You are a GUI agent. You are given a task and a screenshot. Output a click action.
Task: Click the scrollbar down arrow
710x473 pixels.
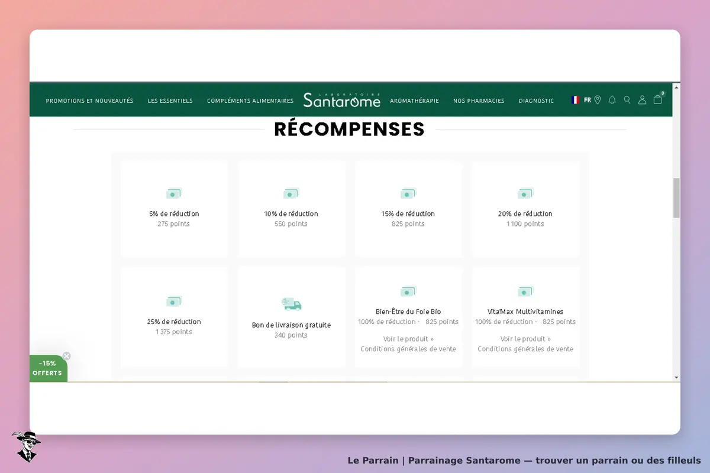pos(676,377)
